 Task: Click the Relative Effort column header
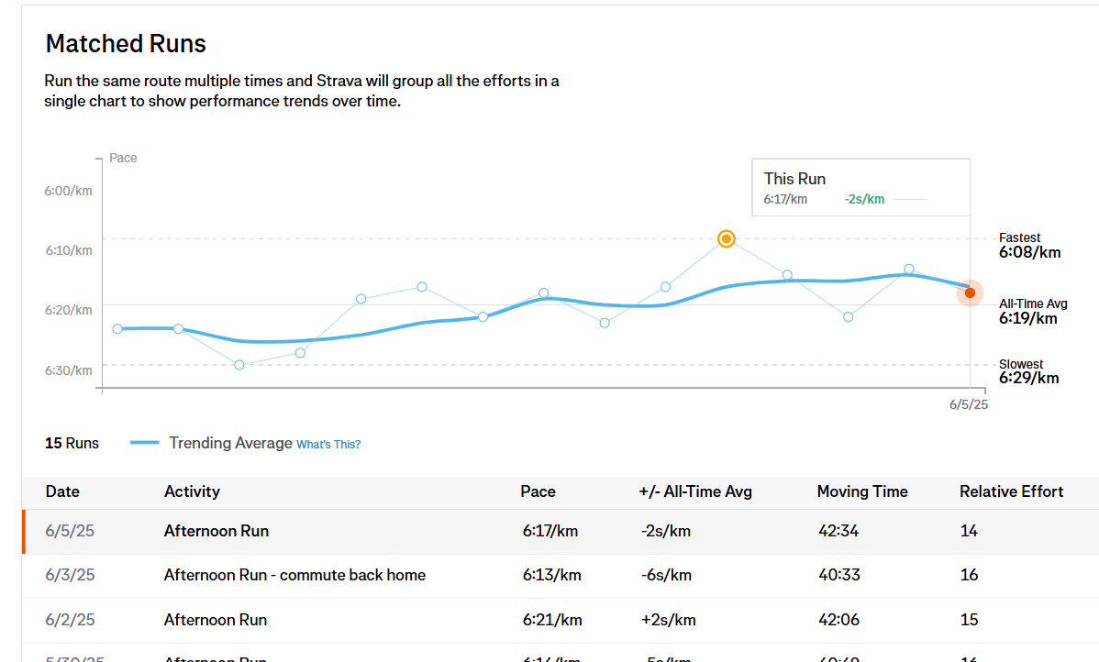pyautogui.click(x=1011, y=491)
